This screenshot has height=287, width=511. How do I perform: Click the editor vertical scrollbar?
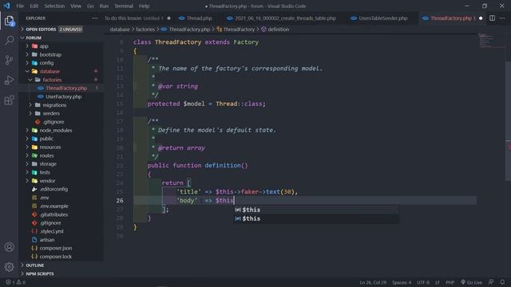tap(508, 120)
